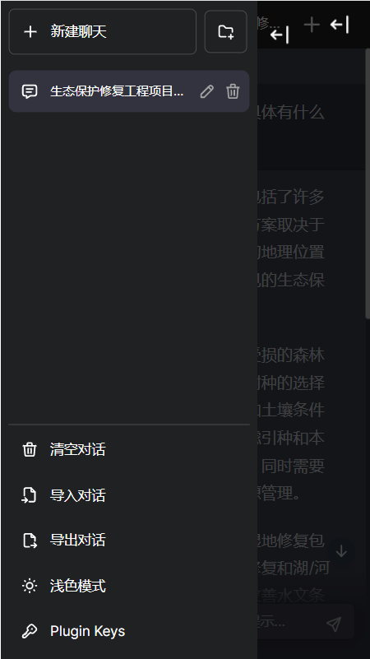370x659 pixels.
Task: Click the key icon for Plugin Keys
Action: [x=30, y=631]
